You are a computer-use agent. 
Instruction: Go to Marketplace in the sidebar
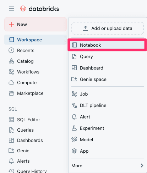click(x=36, y=93)
